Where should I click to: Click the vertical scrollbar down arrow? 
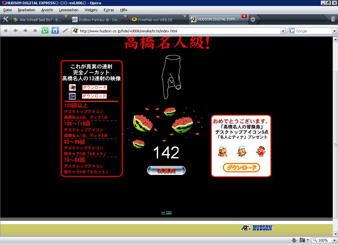click(x=335, y=234)
